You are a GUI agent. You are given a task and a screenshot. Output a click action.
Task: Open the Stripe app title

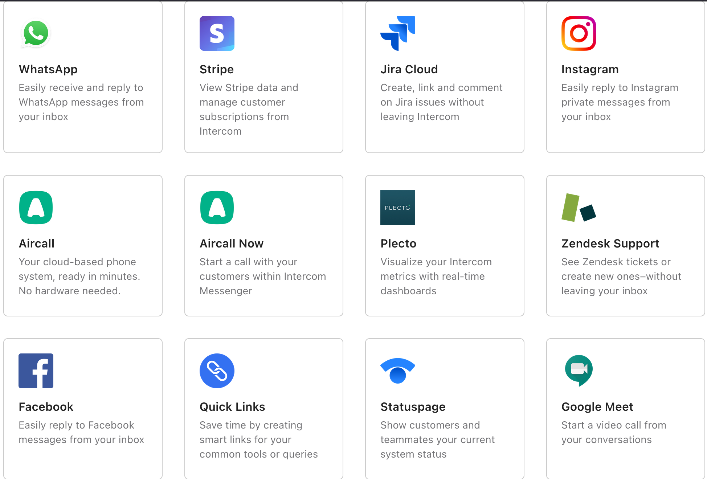pos(217,69)
